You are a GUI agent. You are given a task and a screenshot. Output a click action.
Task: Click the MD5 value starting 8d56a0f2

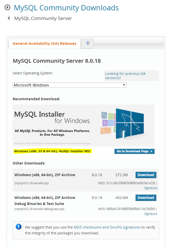click(x=131, y=209)
